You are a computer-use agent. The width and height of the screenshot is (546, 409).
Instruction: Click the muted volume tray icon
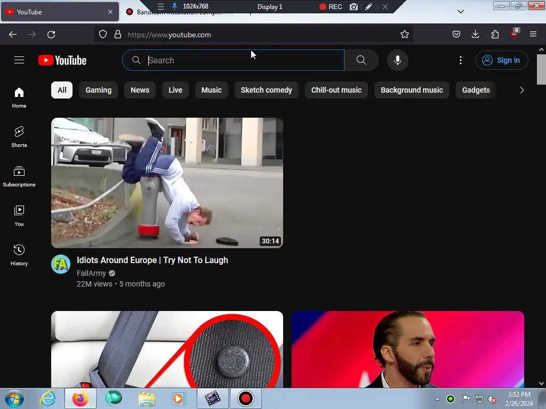coord(492,399)
